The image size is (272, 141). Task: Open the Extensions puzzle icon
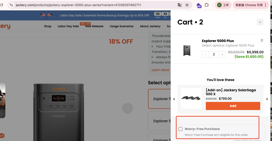coord(207,5)
